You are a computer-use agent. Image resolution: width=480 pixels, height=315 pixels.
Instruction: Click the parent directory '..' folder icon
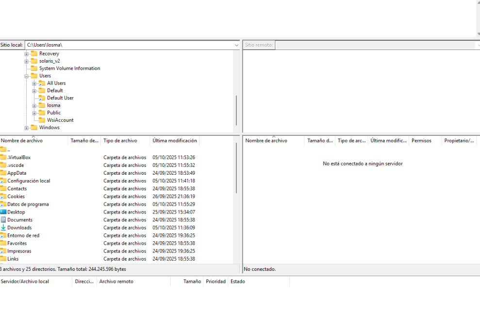(3, 149)
